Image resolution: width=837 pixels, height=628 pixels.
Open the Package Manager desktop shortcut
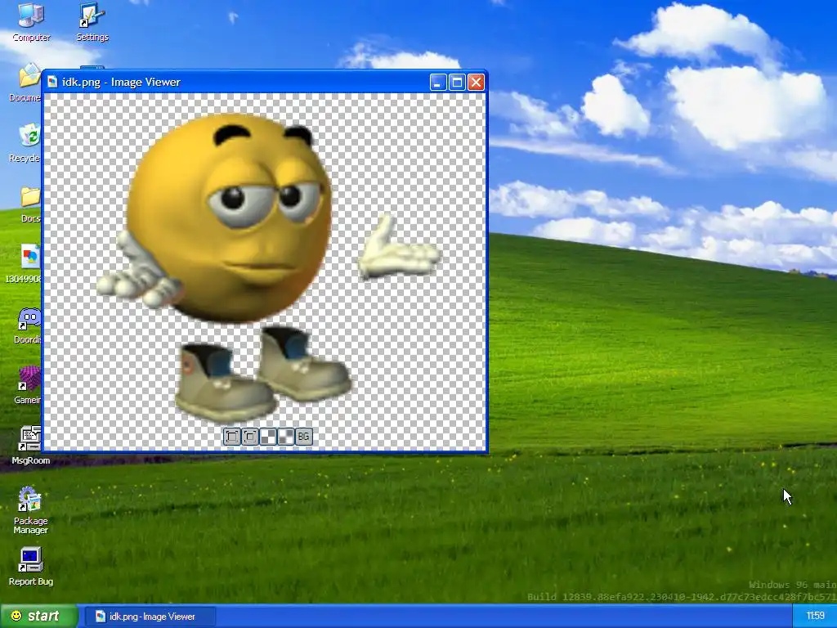30,510
